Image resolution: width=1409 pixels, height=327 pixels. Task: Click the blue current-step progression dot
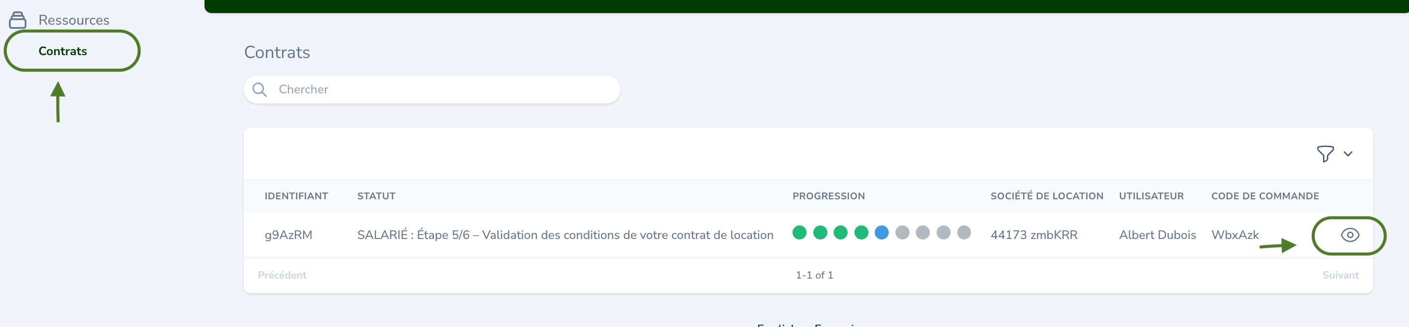[x=881, y=233]
